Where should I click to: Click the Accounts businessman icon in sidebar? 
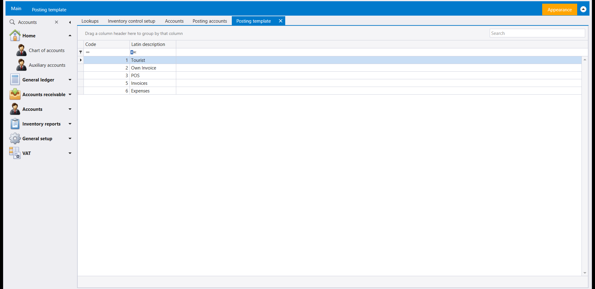coord(15,109)
